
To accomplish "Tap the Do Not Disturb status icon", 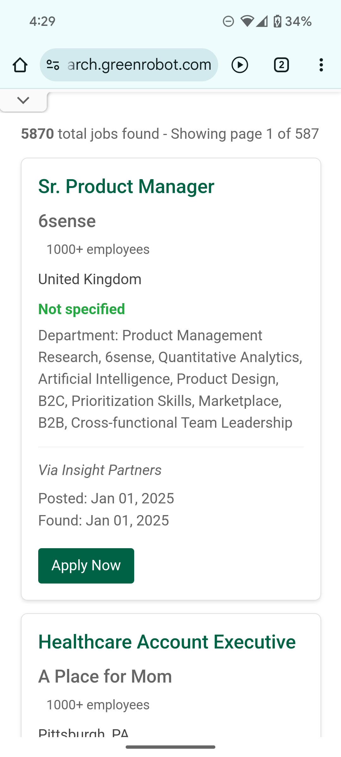I will (228, 21).
